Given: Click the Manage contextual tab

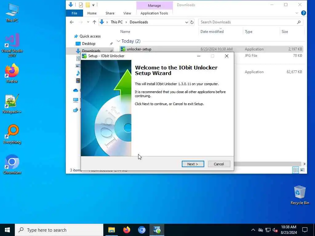Looking at the screenshot, I should click(154, 6).
